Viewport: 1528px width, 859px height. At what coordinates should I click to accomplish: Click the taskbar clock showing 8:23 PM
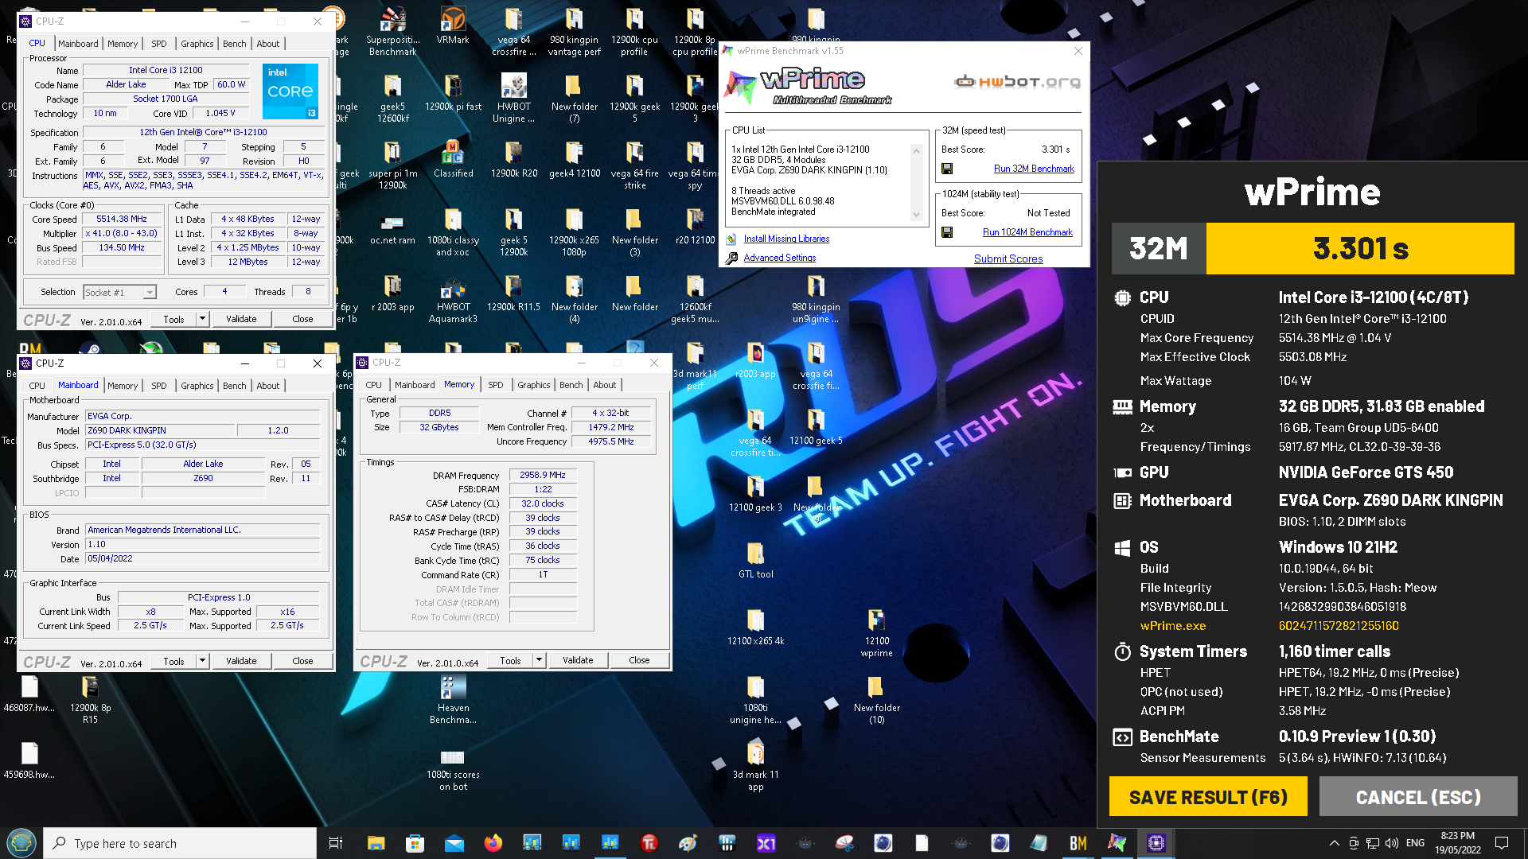[1457, 843]
